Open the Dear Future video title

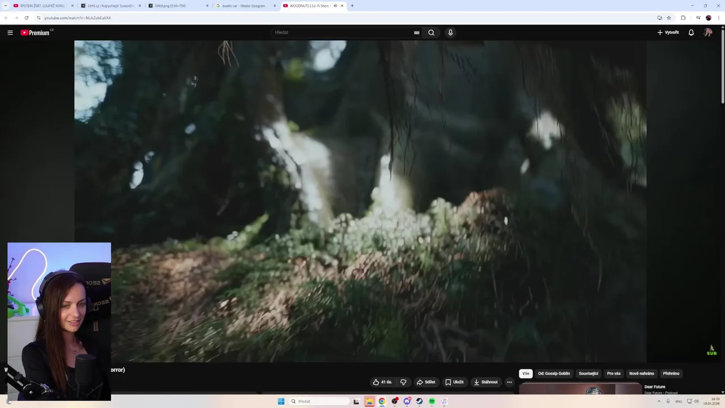point(655,387)
